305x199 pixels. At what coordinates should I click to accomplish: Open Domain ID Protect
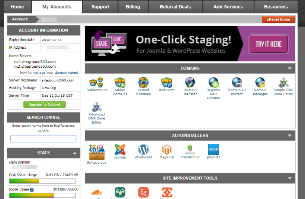point(237,87)
